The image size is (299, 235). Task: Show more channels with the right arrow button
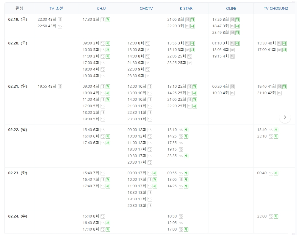pyautogui.click(x=285, y=117)
